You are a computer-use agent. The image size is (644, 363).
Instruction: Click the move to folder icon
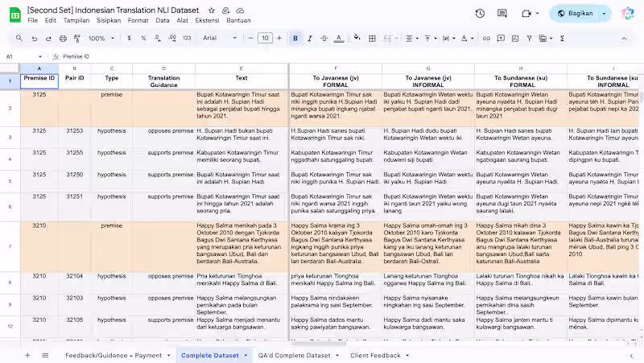(225, 10)
